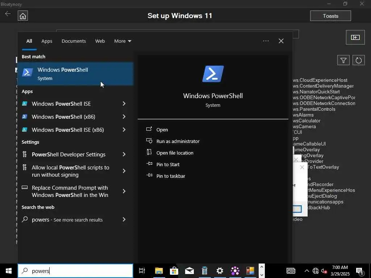Open the Windows Start button
This screenshot has height=278, width=371.
pos(9,271)
